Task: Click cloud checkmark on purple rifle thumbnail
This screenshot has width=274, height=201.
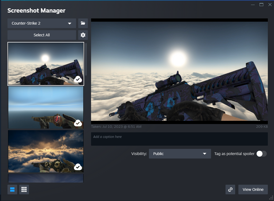Action: pos(78,79)
